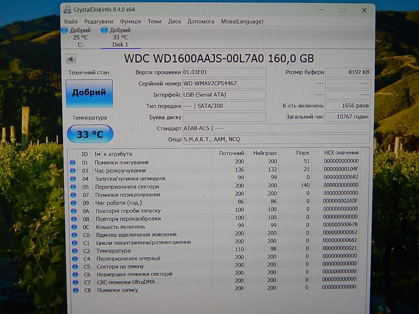
Task: Click HEX value 000000000021
Action: [340, 248]
